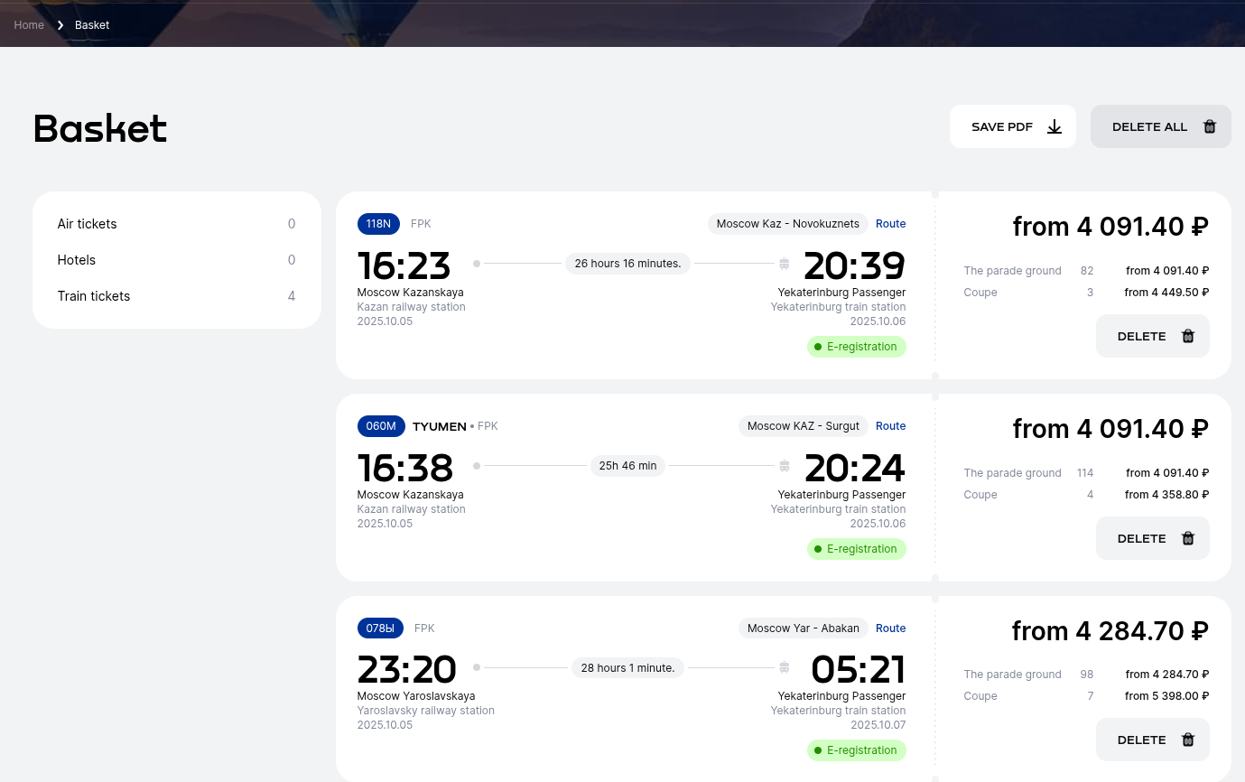This screenshot has width=1245, height=782.
Task: Select Hotels category in sidebar
Action: point(77,260)
